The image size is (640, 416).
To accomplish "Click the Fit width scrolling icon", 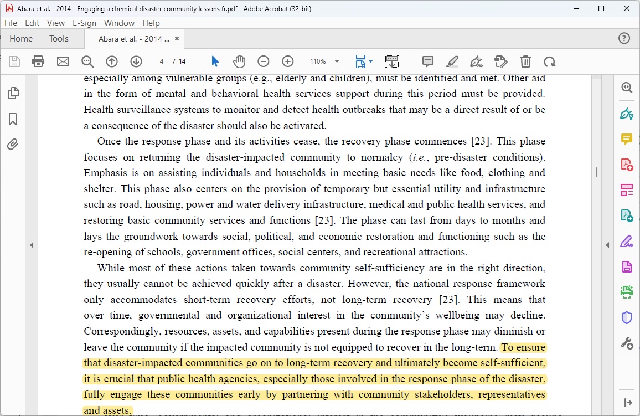I will pyautogui.click(x=361, y=61).
